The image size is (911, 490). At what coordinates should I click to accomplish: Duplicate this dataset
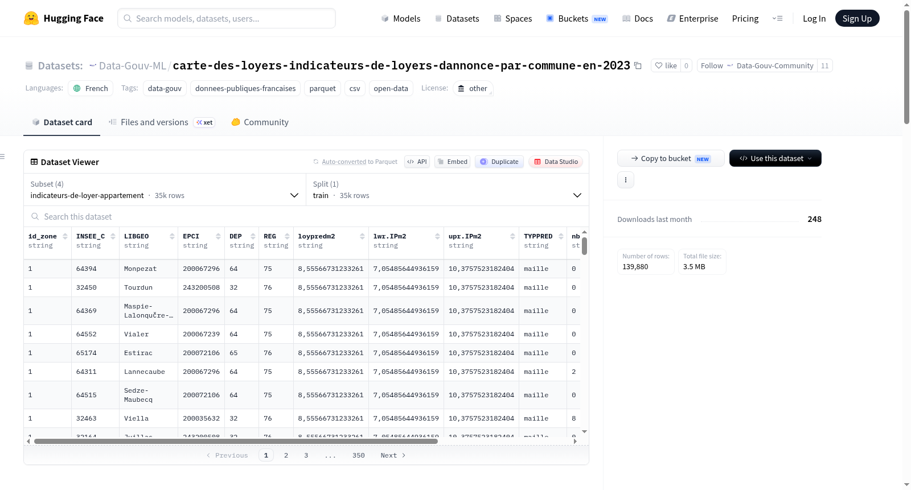[499, 162]
